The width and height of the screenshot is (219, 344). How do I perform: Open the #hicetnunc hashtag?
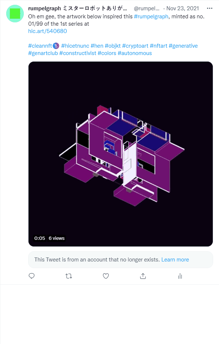click(75, 46)
